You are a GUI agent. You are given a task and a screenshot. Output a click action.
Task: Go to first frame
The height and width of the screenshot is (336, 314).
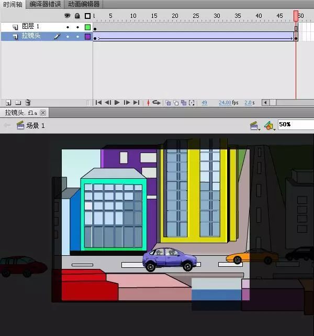point(98,103)
